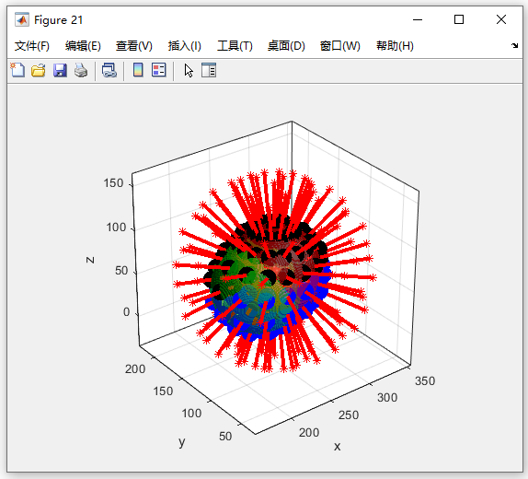The image size is (528, 479).
Task: Insert a legend via the toolbar icon
Action: (158, 70)
